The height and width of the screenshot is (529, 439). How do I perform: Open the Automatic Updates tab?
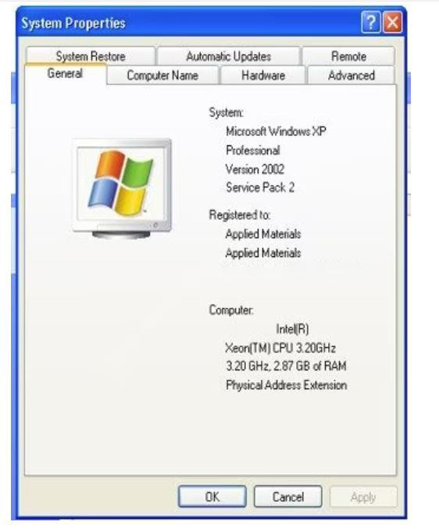229,56
